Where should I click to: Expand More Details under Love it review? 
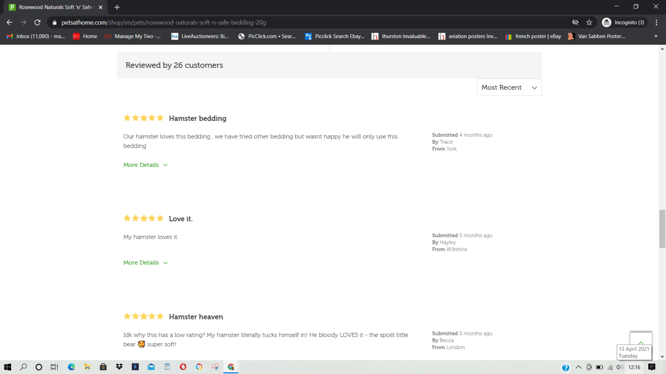[145, 263]
